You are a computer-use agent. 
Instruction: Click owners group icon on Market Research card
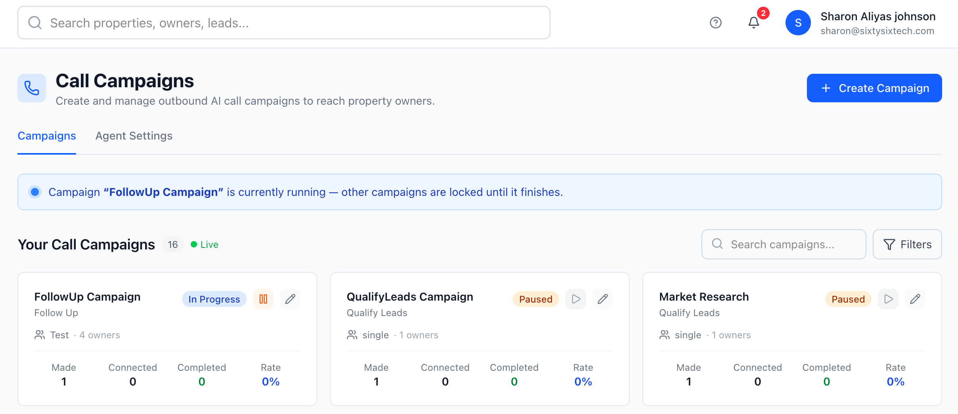tap(665, 335)
